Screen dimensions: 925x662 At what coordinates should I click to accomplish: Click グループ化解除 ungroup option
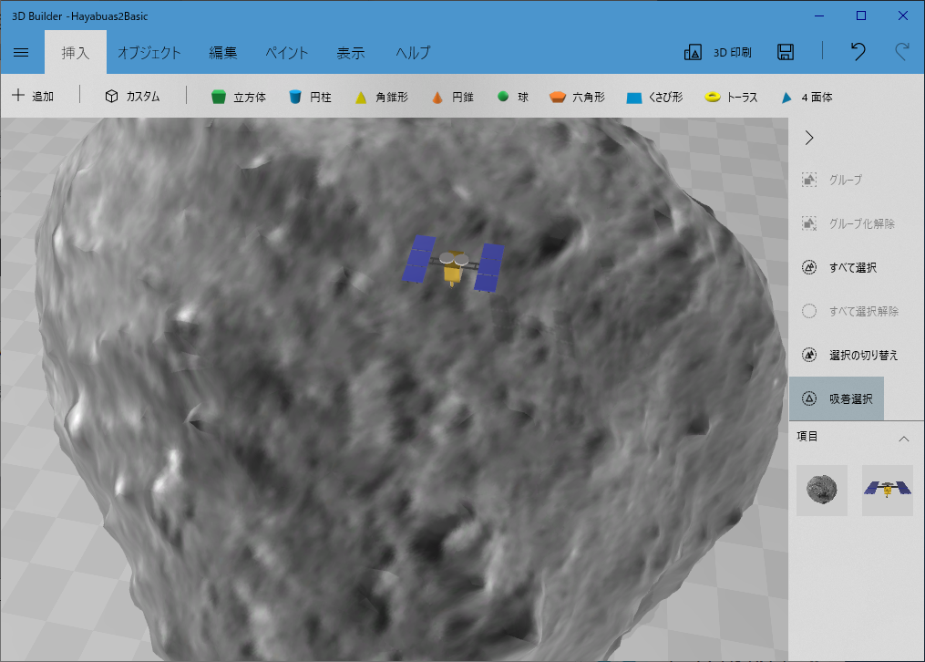pyautogui.click(x=848, y=223)
